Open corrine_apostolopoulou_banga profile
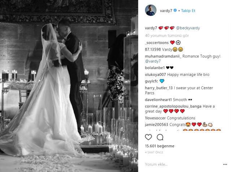 coord(173,106)
